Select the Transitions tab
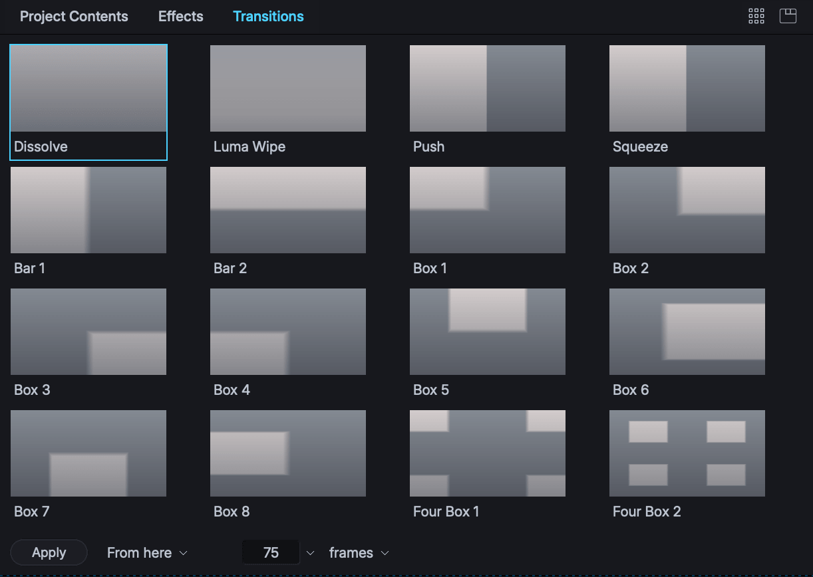The width and height of the screenshot is (813, 577). [268, 17]
